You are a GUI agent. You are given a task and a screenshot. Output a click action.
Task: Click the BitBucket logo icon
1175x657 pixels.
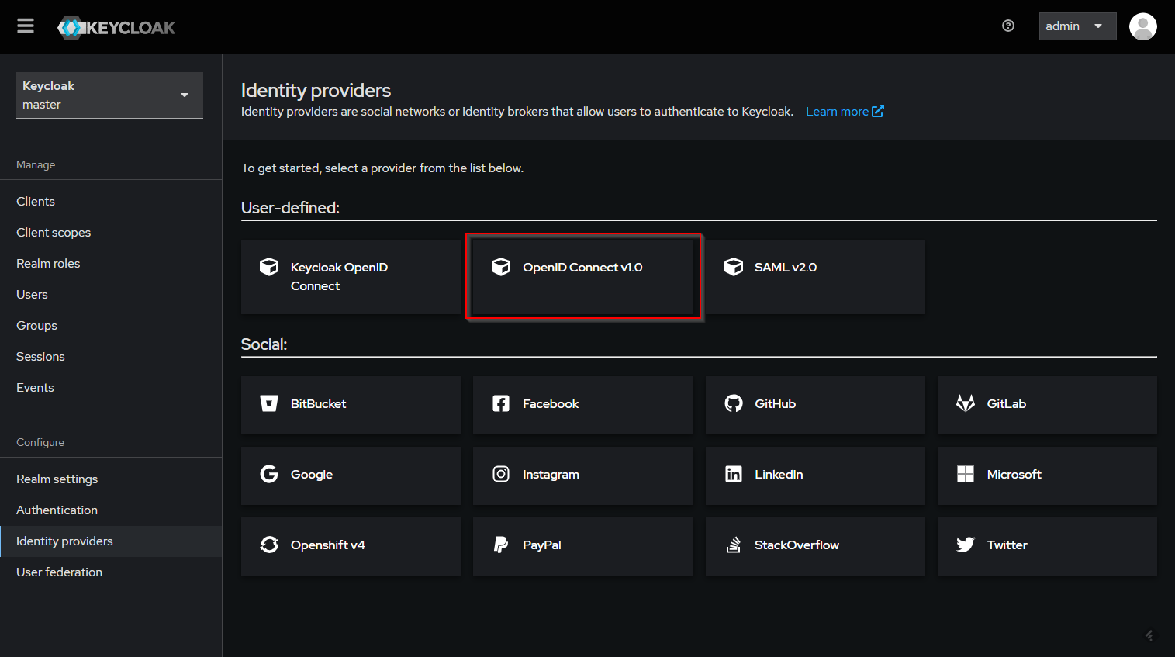[269, 403]
